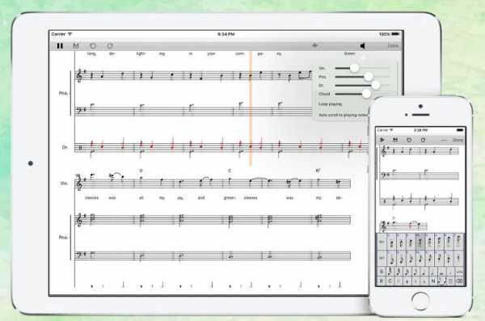Tap the delete key on note keyboard

tap(459, 281)
